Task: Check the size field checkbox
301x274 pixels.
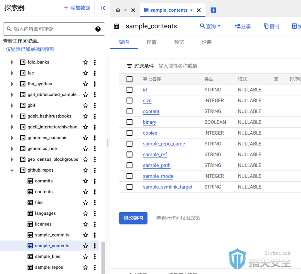Action: [x=129, y=100]
